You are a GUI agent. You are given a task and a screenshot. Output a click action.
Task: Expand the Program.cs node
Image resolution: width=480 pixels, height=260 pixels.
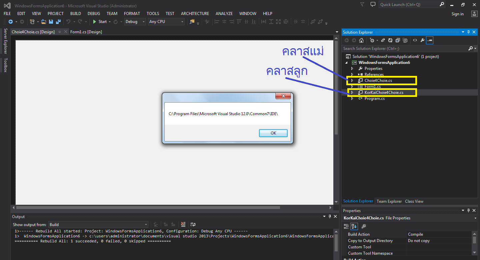[x=352, y=99]
